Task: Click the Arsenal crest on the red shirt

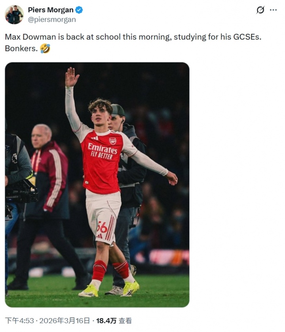Action: pos(113,141)
